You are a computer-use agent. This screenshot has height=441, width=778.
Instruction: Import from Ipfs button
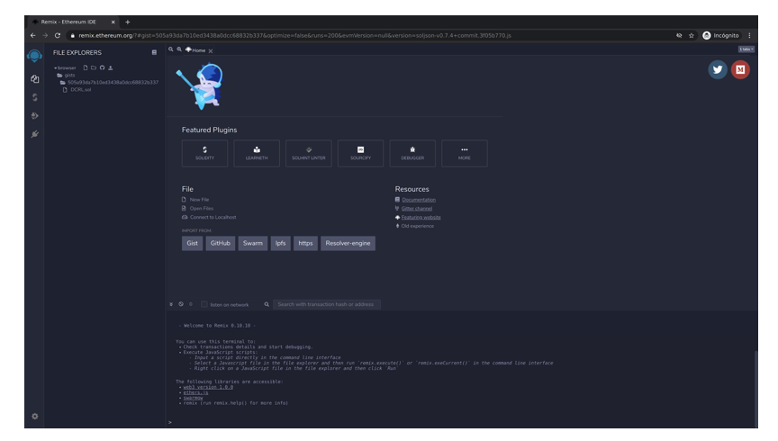(280, 243)
